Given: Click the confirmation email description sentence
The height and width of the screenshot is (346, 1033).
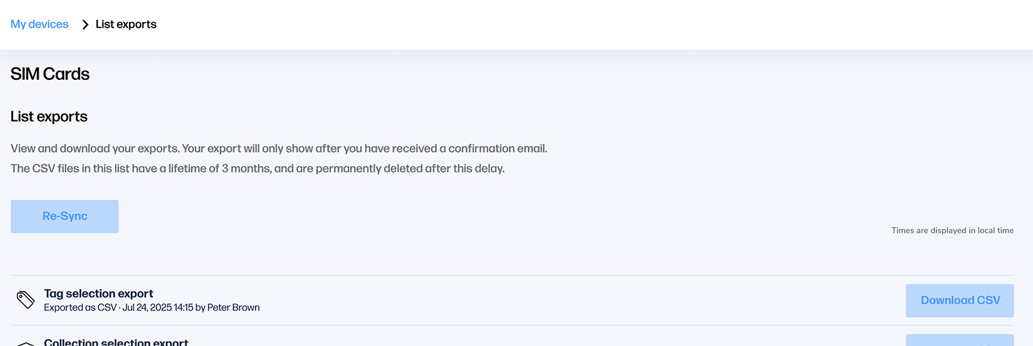Looking at the screenshot, I should pyautogui.click(x=279, y=149).
